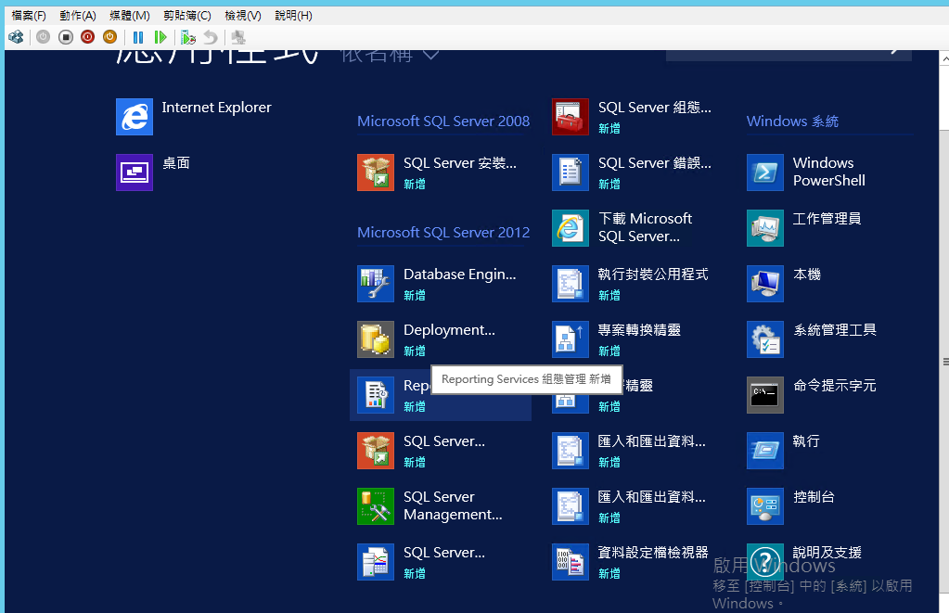
Task: Open the 執行 Run tile
Action: click(784, 451)
